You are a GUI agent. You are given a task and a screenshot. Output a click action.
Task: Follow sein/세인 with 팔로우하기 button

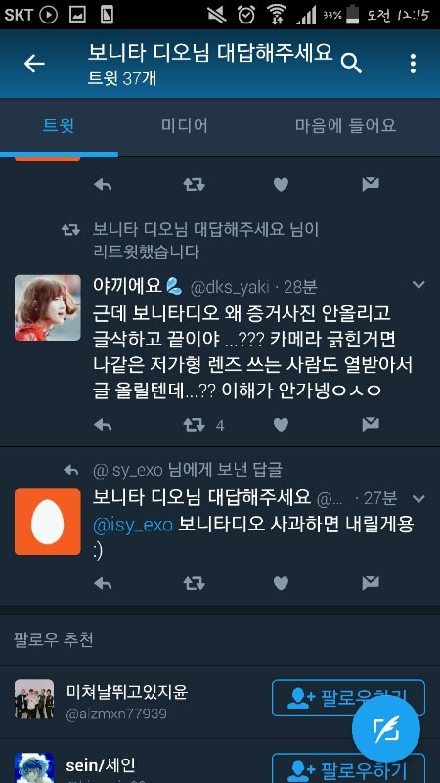(348, 768)
